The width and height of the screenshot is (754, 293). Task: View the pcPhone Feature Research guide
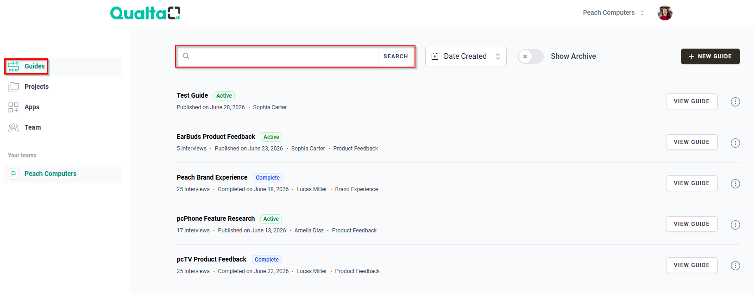click(x=691, y=224)
